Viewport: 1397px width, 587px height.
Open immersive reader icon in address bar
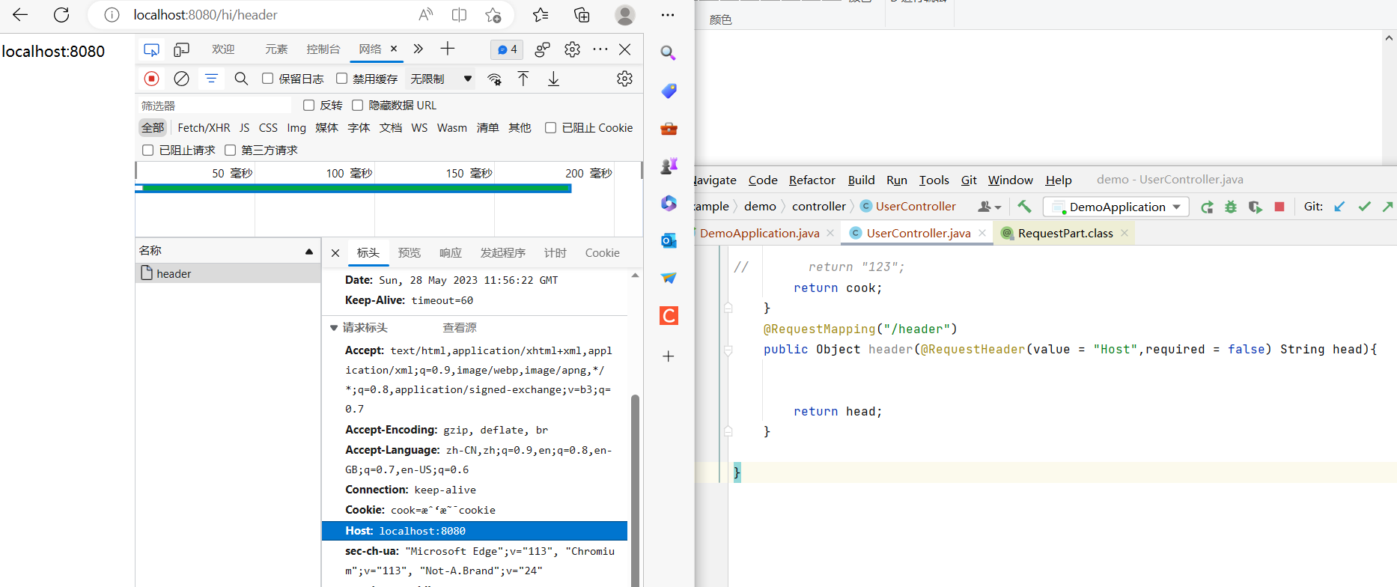click(x=459, y=14)
